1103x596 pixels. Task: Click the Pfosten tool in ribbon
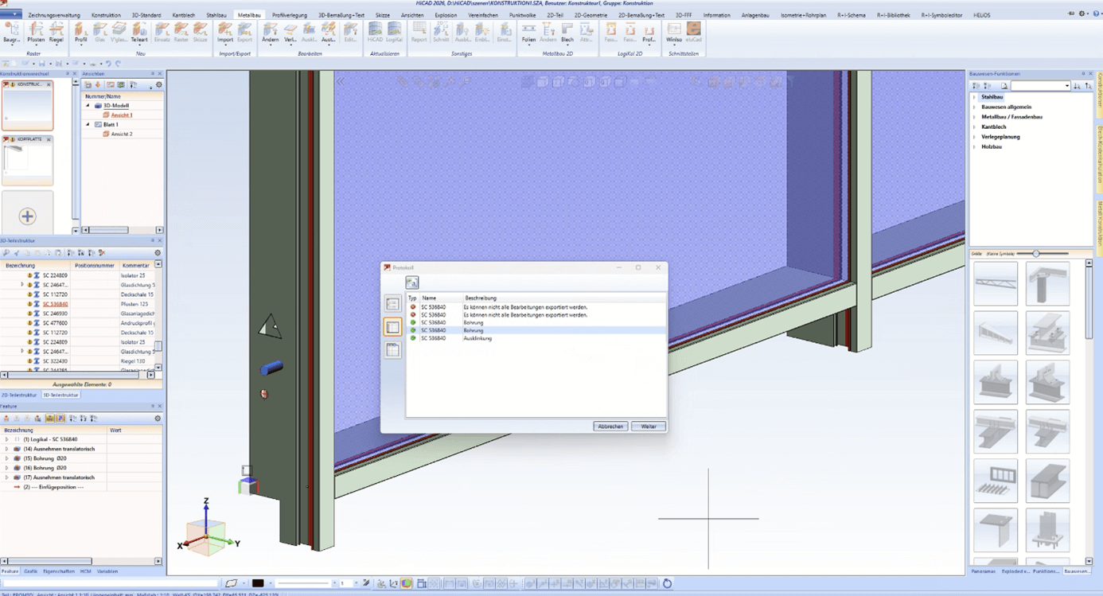pyautogui.click(x=36, y=32)
